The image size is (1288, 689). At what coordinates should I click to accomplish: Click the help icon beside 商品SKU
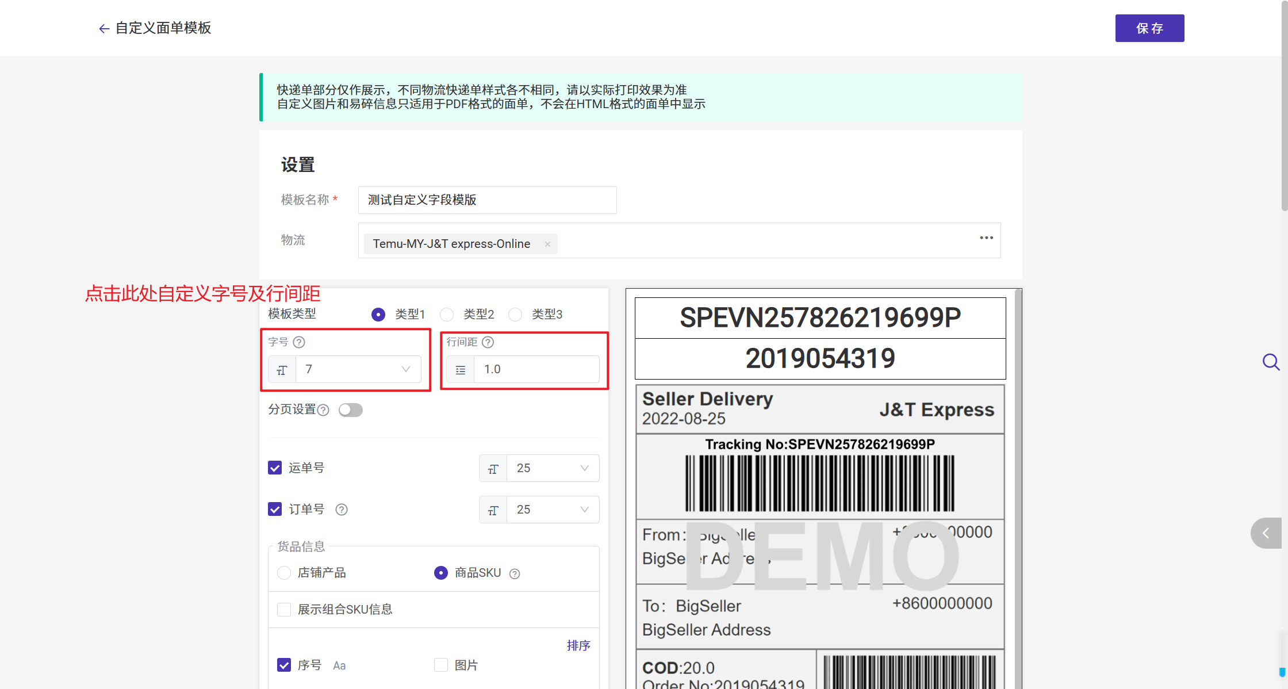pos(515,573)
